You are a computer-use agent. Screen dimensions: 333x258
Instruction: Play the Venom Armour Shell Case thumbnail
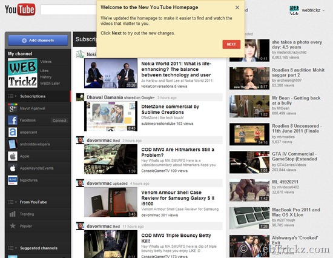coord(111,202)
